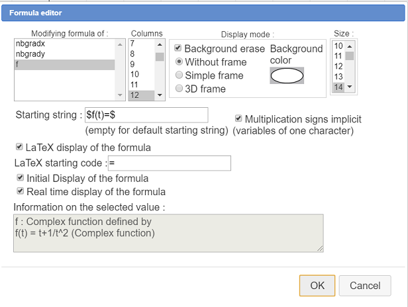This screenshot has height=307, width=408.
Task: Click the Formula editor title bar
Action: pyautogui.click(x=203, y=13)
